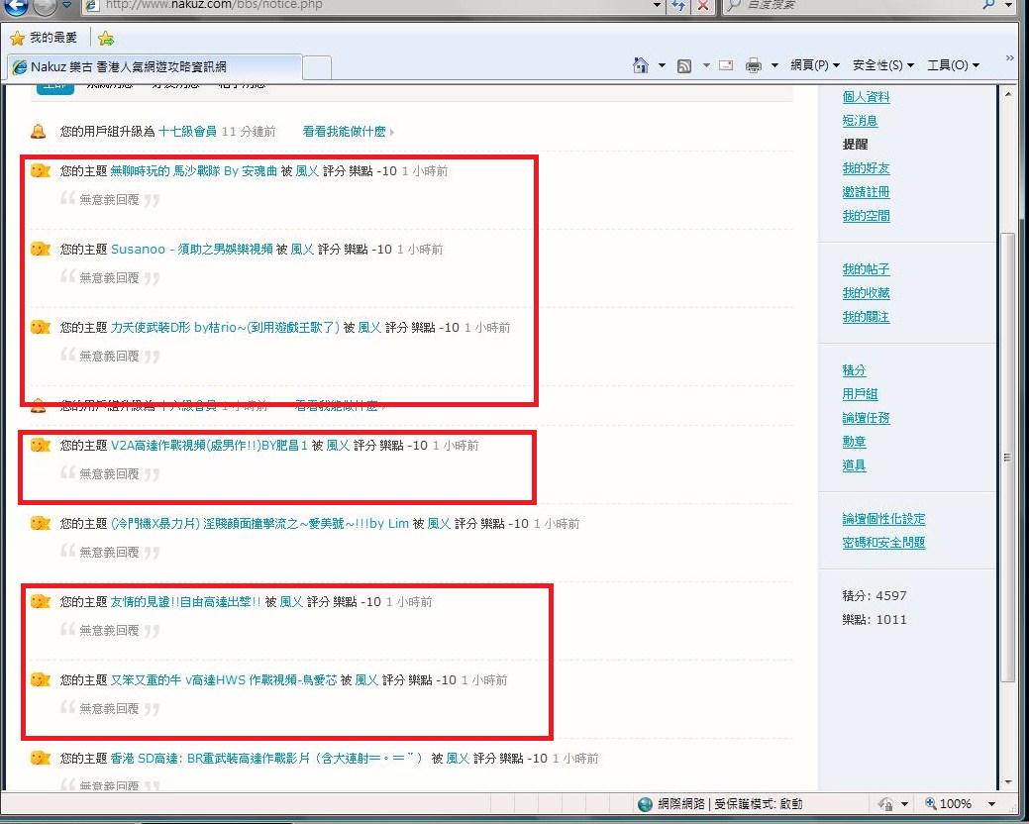1029x824 pixels.
Task: Click the rating icon beside 無聊時玩的 馬沙戰隊 notice
Action: [x=40, y=171]
